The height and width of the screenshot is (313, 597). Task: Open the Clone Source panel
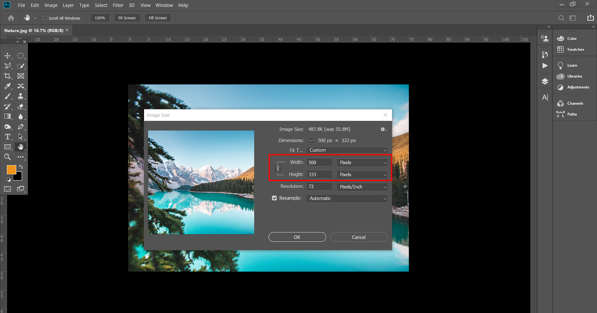545,38
